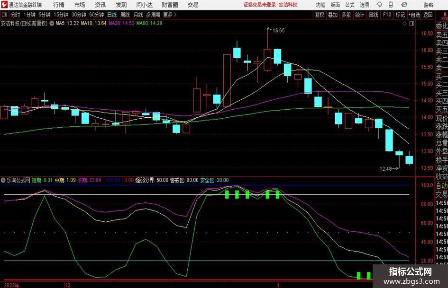Switch to the 60分钟 period tab

pyautogui.click(x=97, y=15)
